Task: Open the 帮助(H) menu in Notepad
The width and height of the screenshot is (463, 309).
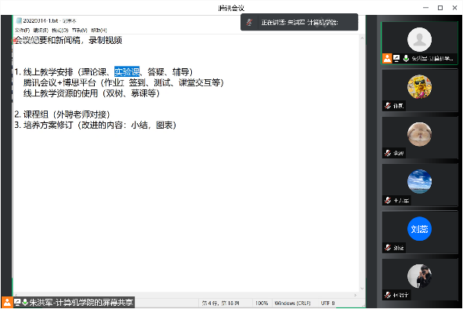Action: click(x=99, y=30)
